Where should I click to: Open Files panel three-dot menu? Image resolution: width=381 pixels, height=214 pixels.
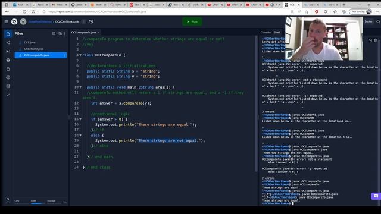click(x=65, y=33)
